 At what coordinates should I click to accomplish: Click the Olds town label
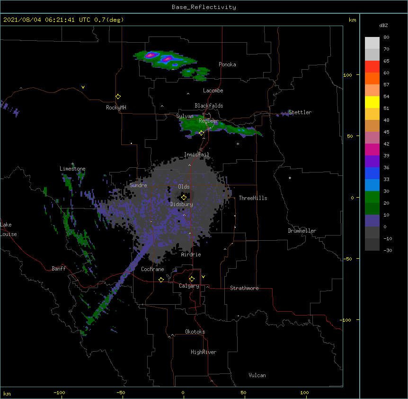pos(184,187)
